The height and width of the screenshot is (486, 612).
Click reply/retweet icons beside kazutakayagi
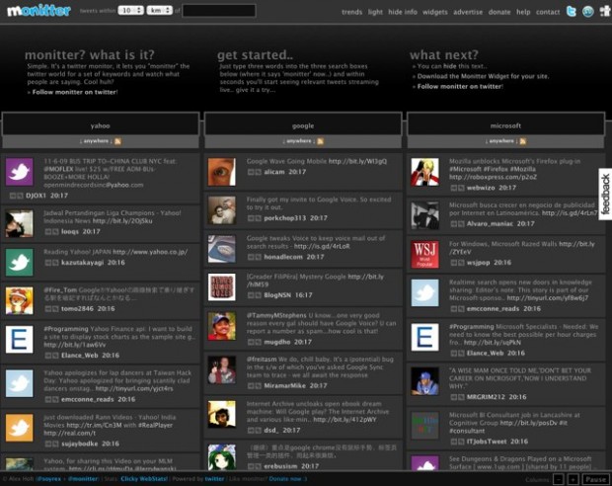point(51,263)
